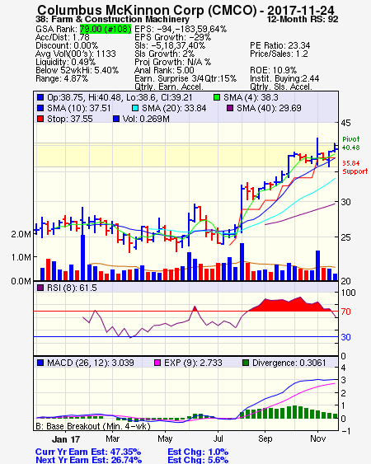Click the cyan SMA (20) legend swatch
Viewport: 371px width, 464px height.
tap(135, 108)
